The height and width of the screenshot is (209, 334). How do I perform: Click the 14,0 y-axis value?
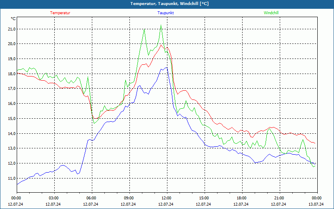pyautogui.click(x=12, y=133)
